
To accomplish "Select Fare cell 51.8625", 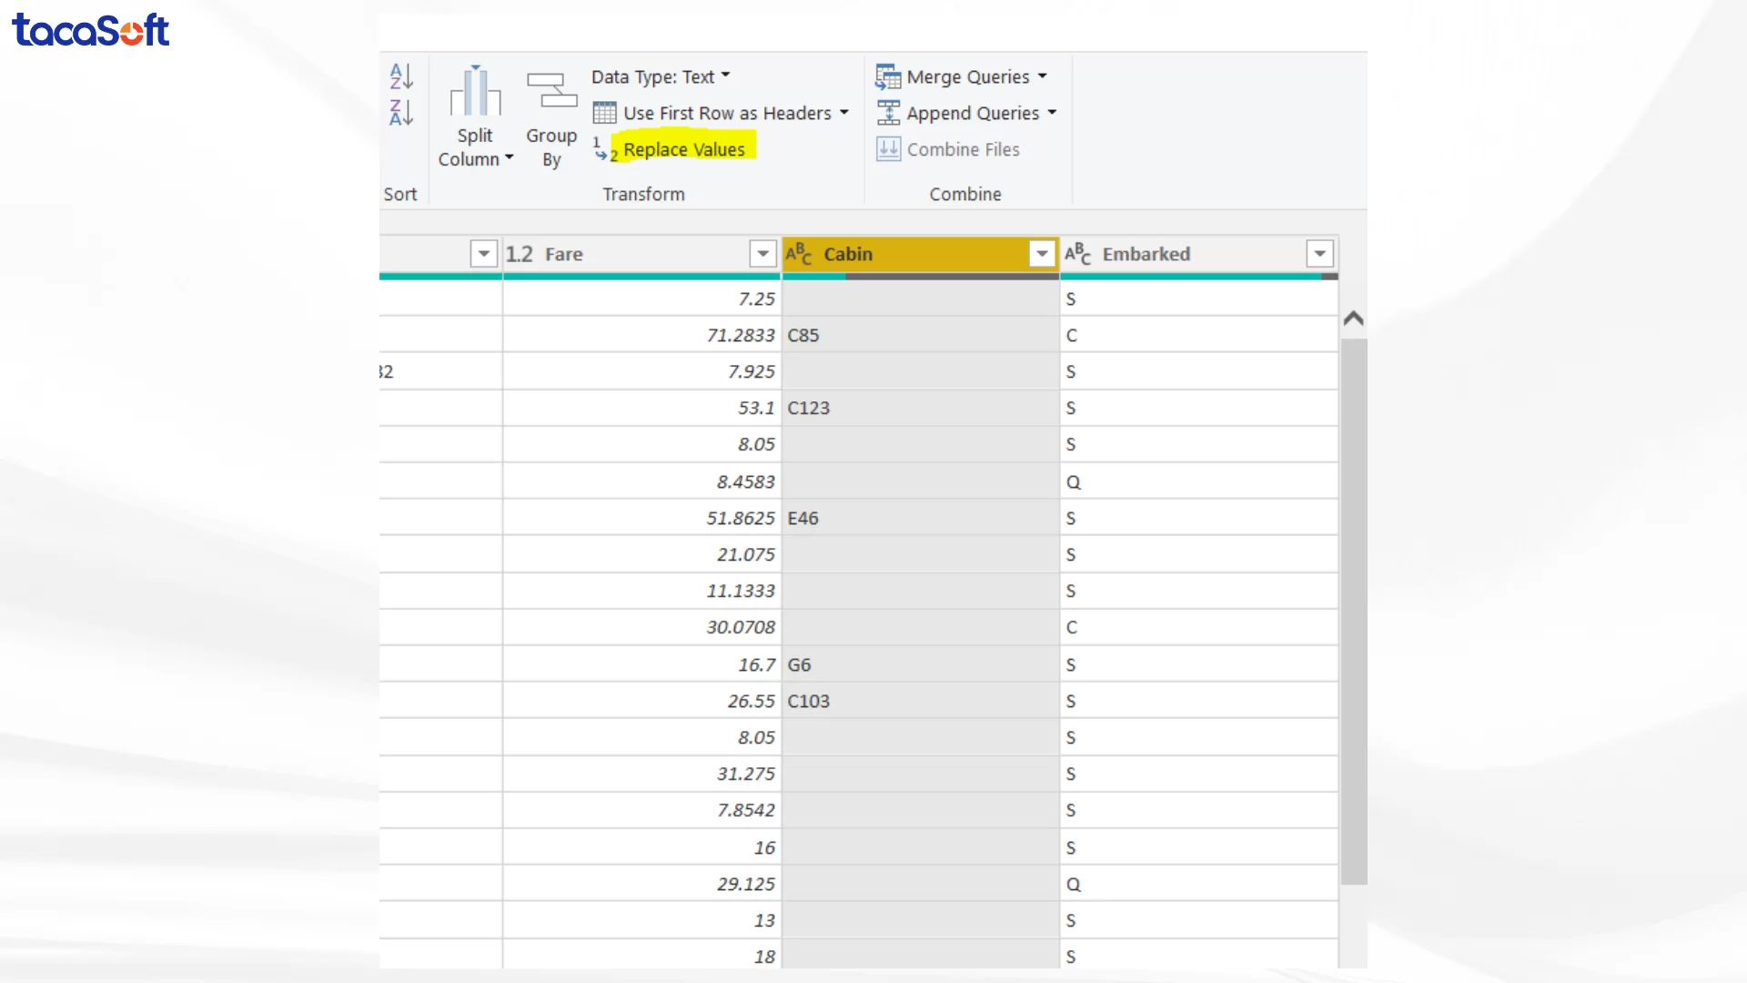I will tap(641, 518).
